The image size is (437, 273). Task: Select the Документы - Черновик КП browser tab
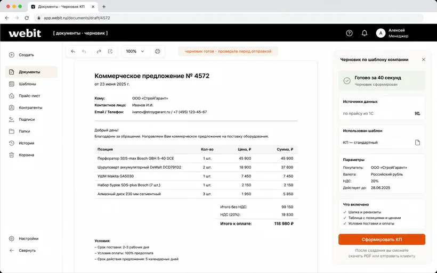[x=62, y=7]
